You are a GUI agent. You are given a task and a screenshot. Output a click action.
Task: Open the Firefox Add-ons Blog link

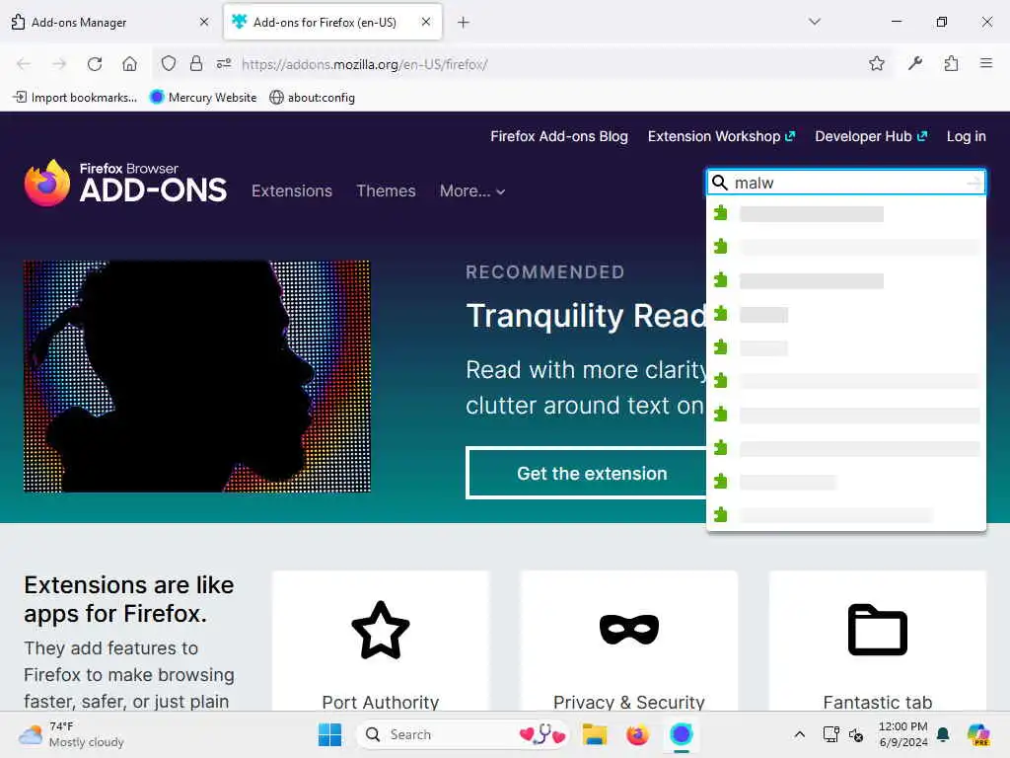click(559, 136)
